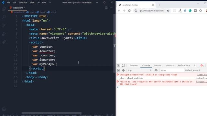Bookmark this page with star icon
This screenshot has height=116, width=207.
168,11
